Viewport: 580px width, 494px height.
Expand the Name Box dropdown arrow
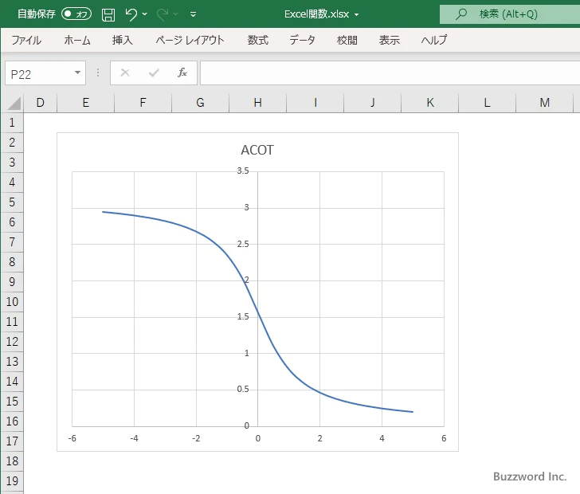click(77, 73)
